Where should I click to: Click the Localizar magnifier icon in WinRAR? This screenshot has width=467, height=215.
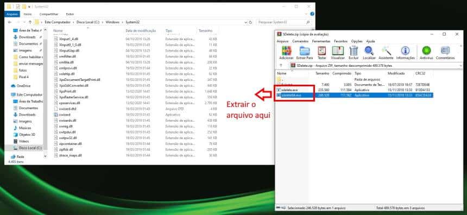point(369,53)
